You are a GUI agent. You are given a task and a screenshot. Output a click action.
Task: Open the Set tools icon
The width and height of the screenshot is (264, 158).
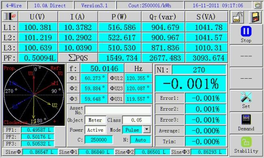pyautogui.click(x=246, y=97)
